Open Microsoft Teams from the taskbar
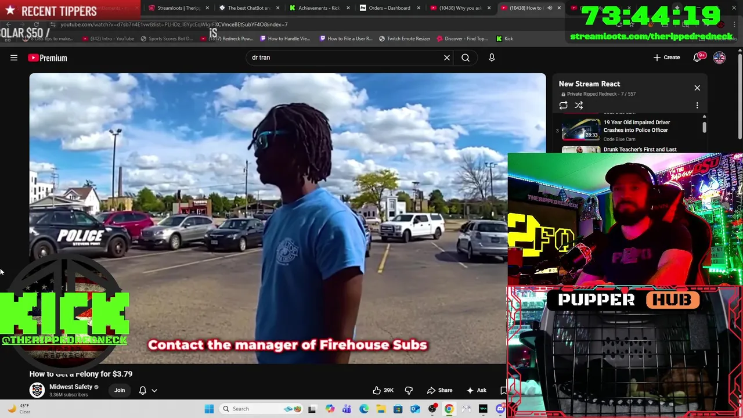 tap(347, 409)
